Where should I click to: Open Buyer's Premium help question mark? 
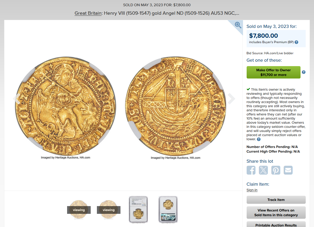(296, 42)
